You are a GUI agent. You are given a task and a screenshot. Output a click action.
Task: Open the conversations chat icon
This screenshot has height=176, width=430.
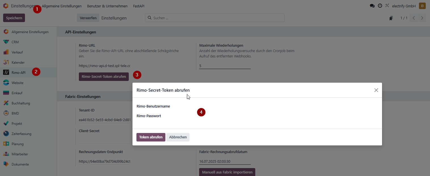tap(372, 6)
